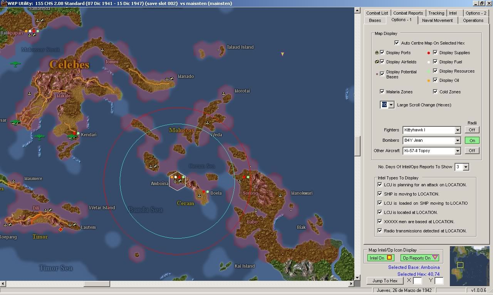Toggle Malaria Zones checkbox
This screenshot has height=295, width=493.
coord(382,92)
